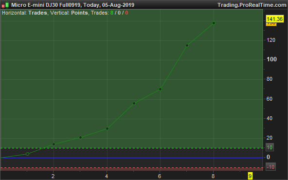Click the 0 label on vertical axis

pyautogui.click(x=268, y=157)
